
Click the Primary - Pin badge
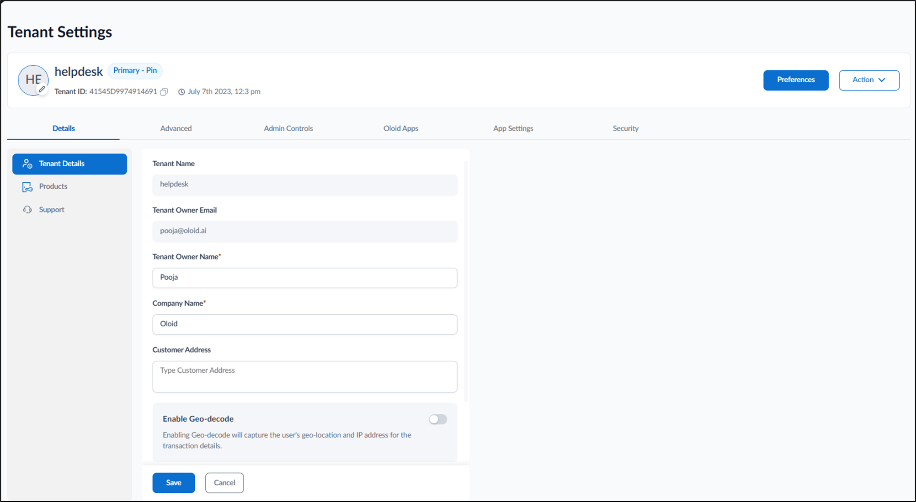click(x=135, y=71)
